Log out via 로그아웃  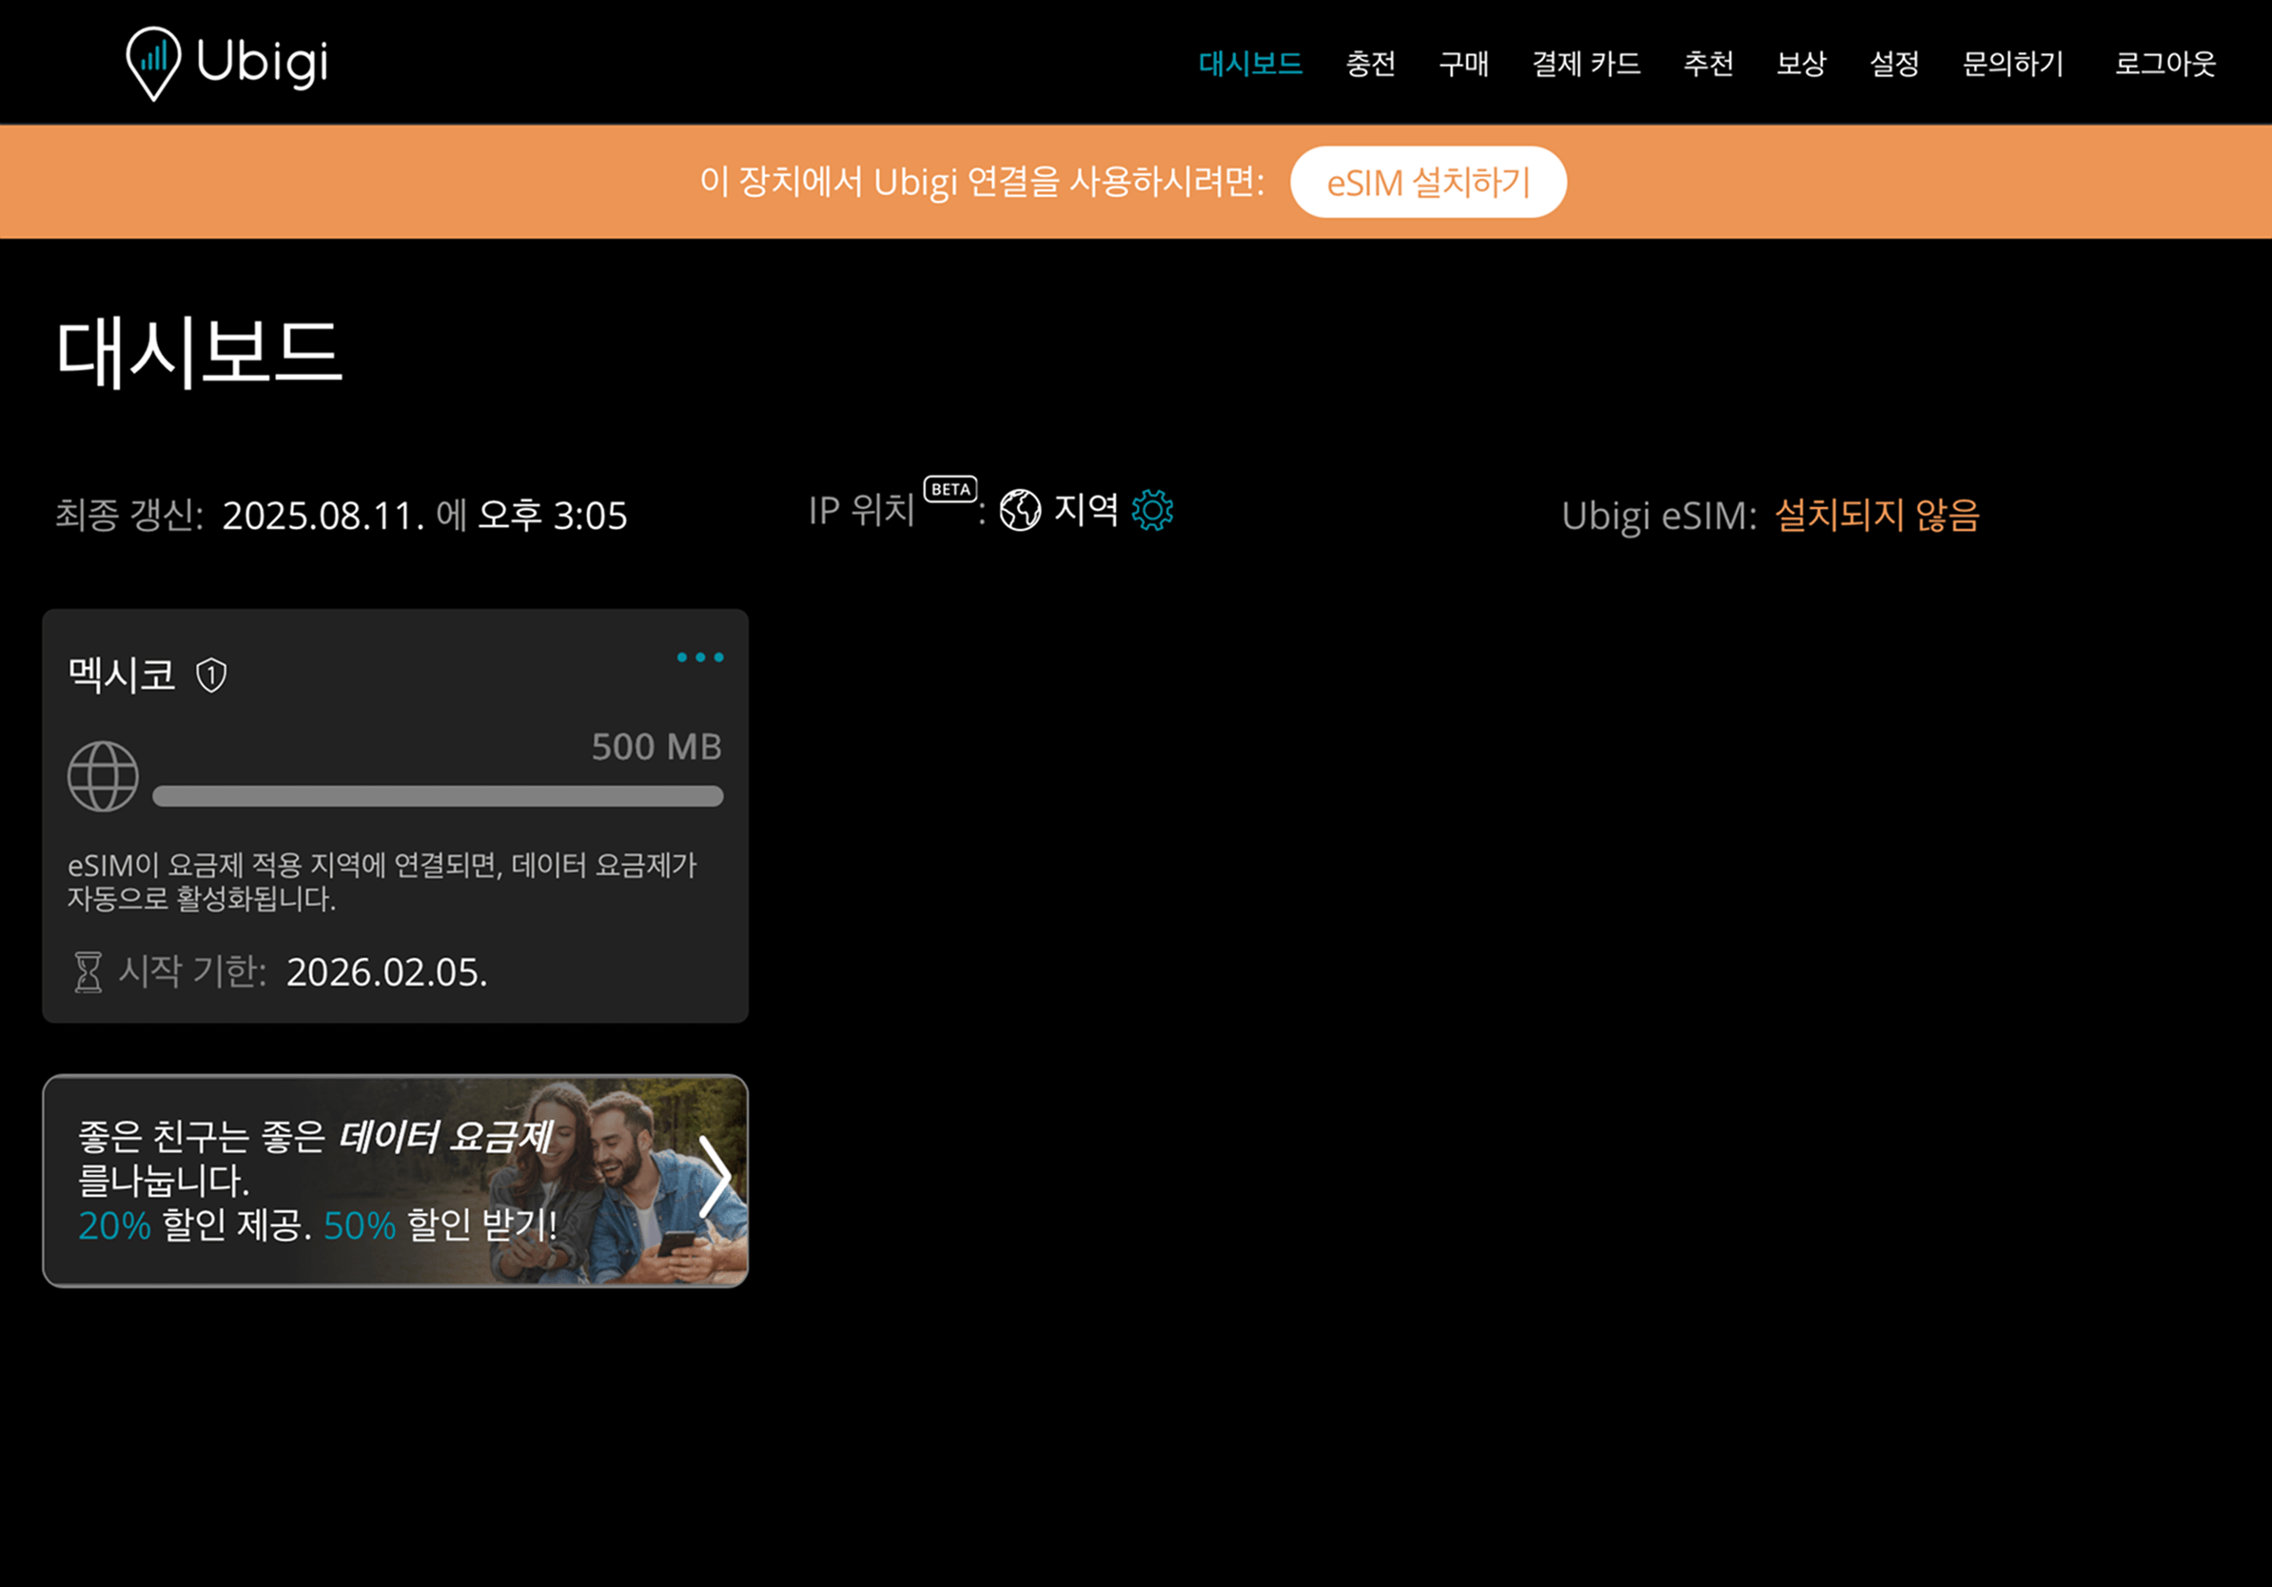[x=2165, y=64]
